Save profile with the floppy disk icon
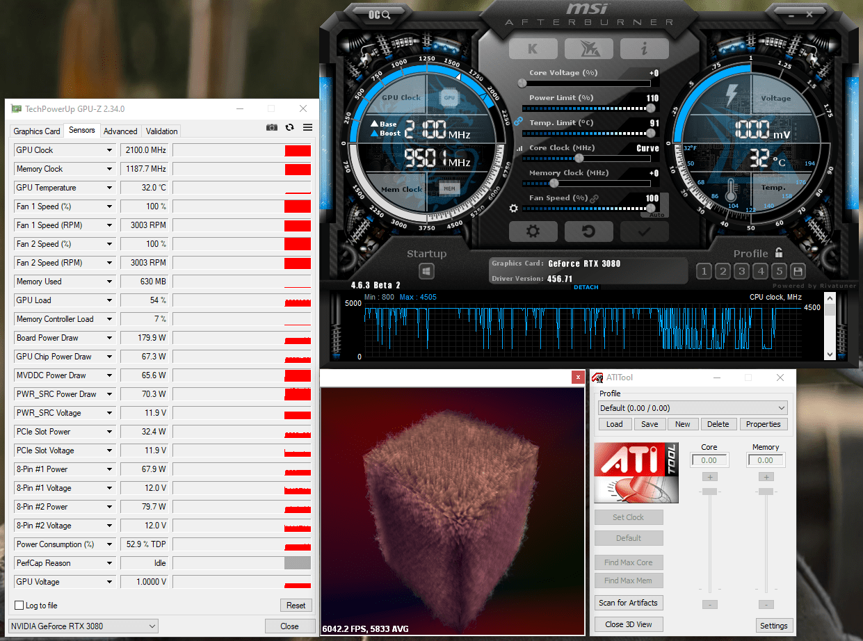Screen dimensions: 863x641 (798, 272)
